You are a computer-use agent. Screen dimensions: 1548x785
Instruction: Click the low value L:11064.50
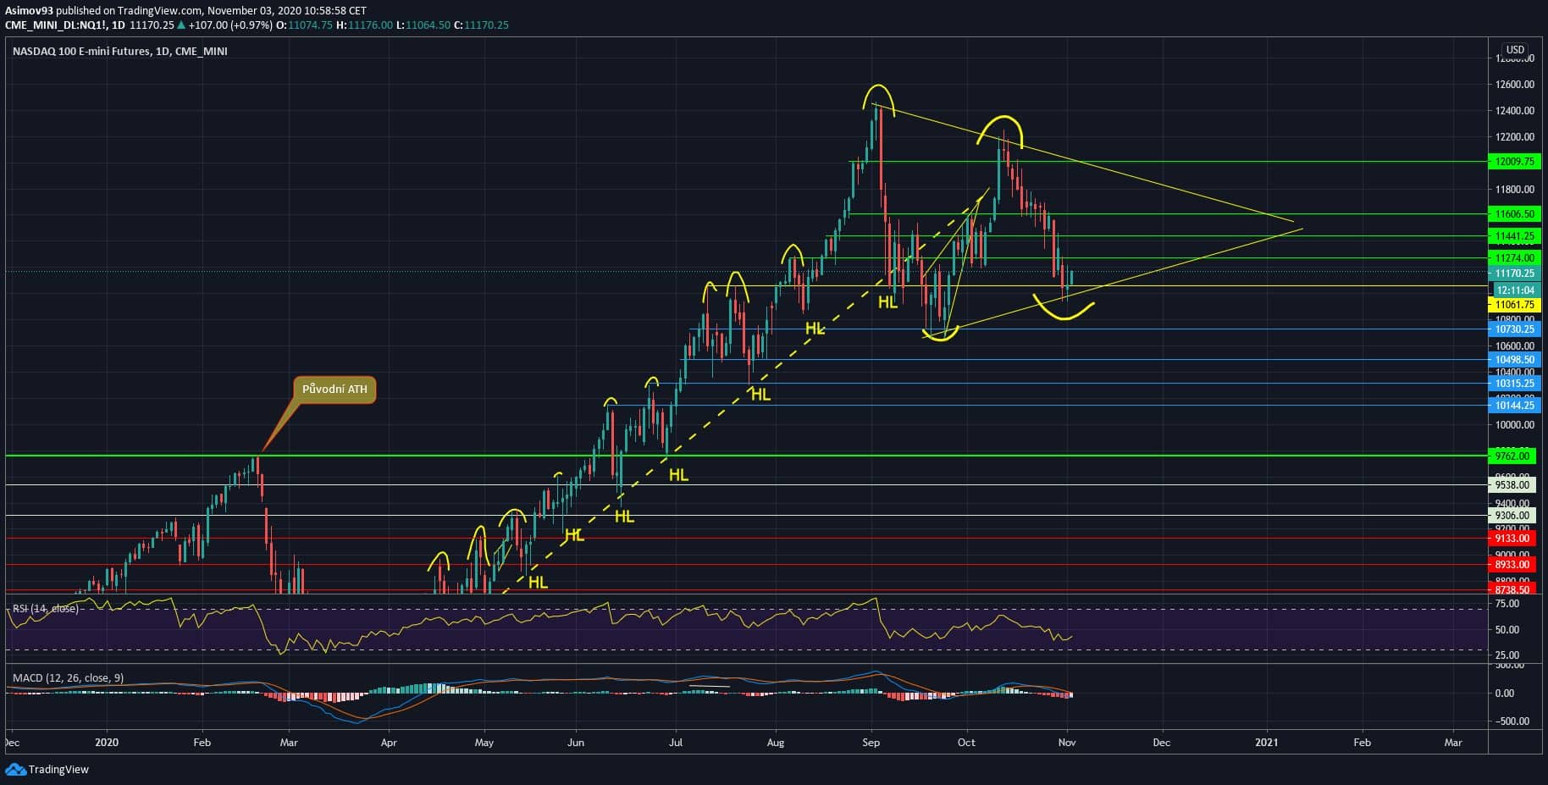tap(423, 25)
